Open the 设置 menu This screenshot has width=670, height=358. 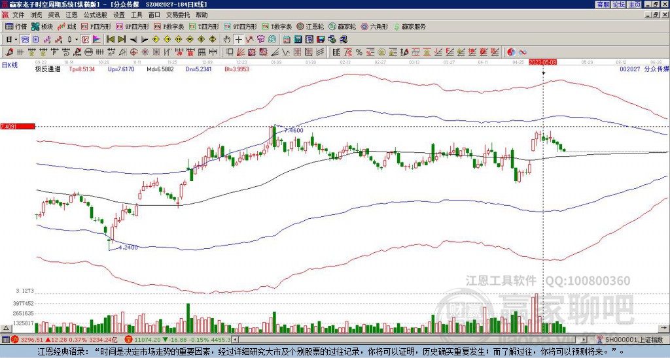tap(119, 15)
